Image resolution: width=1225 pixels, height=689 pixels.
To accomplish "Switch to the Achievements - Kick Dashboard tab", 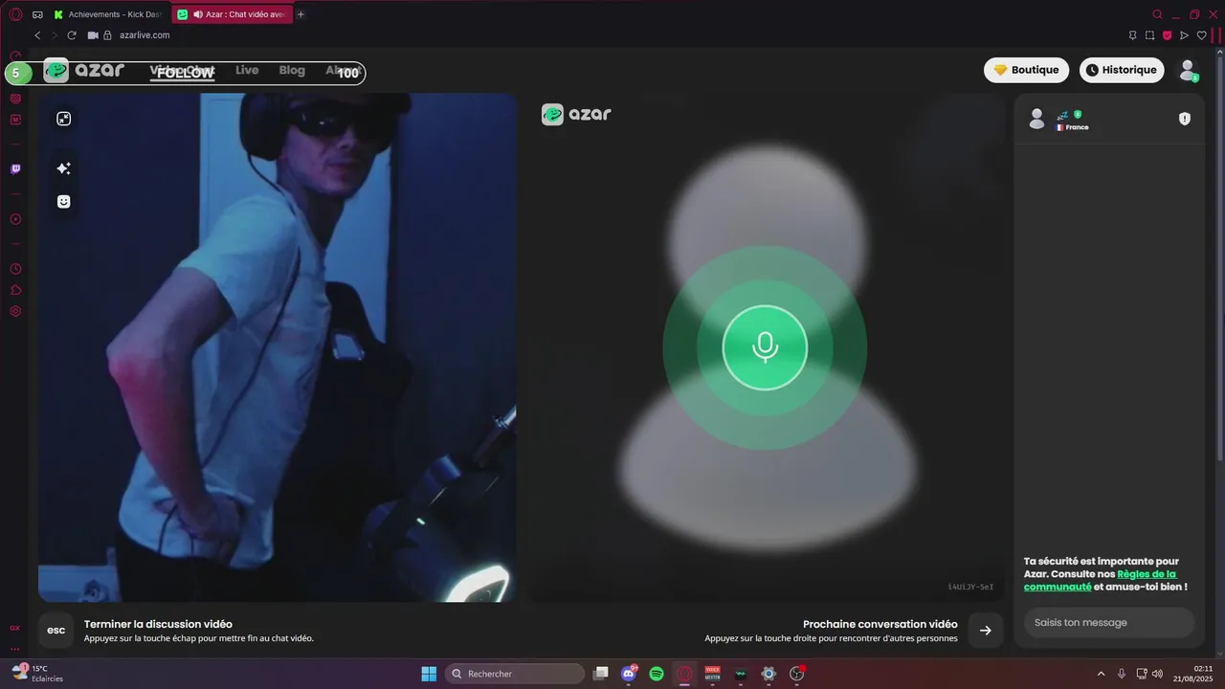I will click(109, 14).
